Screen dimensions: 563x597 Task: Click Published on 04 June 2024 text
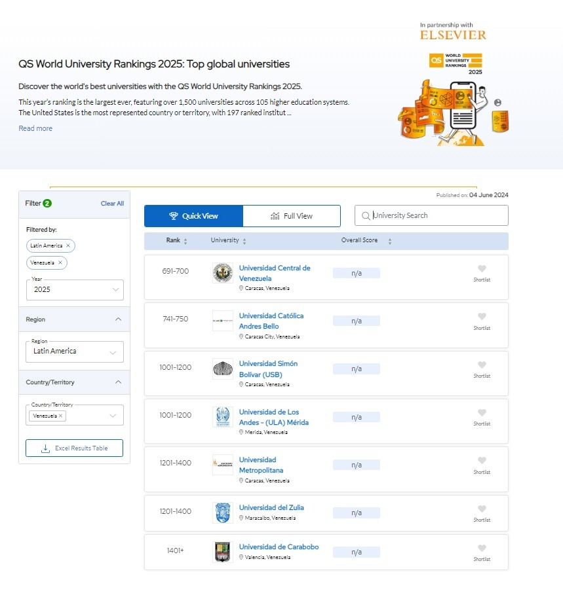[x=473, y=195]
